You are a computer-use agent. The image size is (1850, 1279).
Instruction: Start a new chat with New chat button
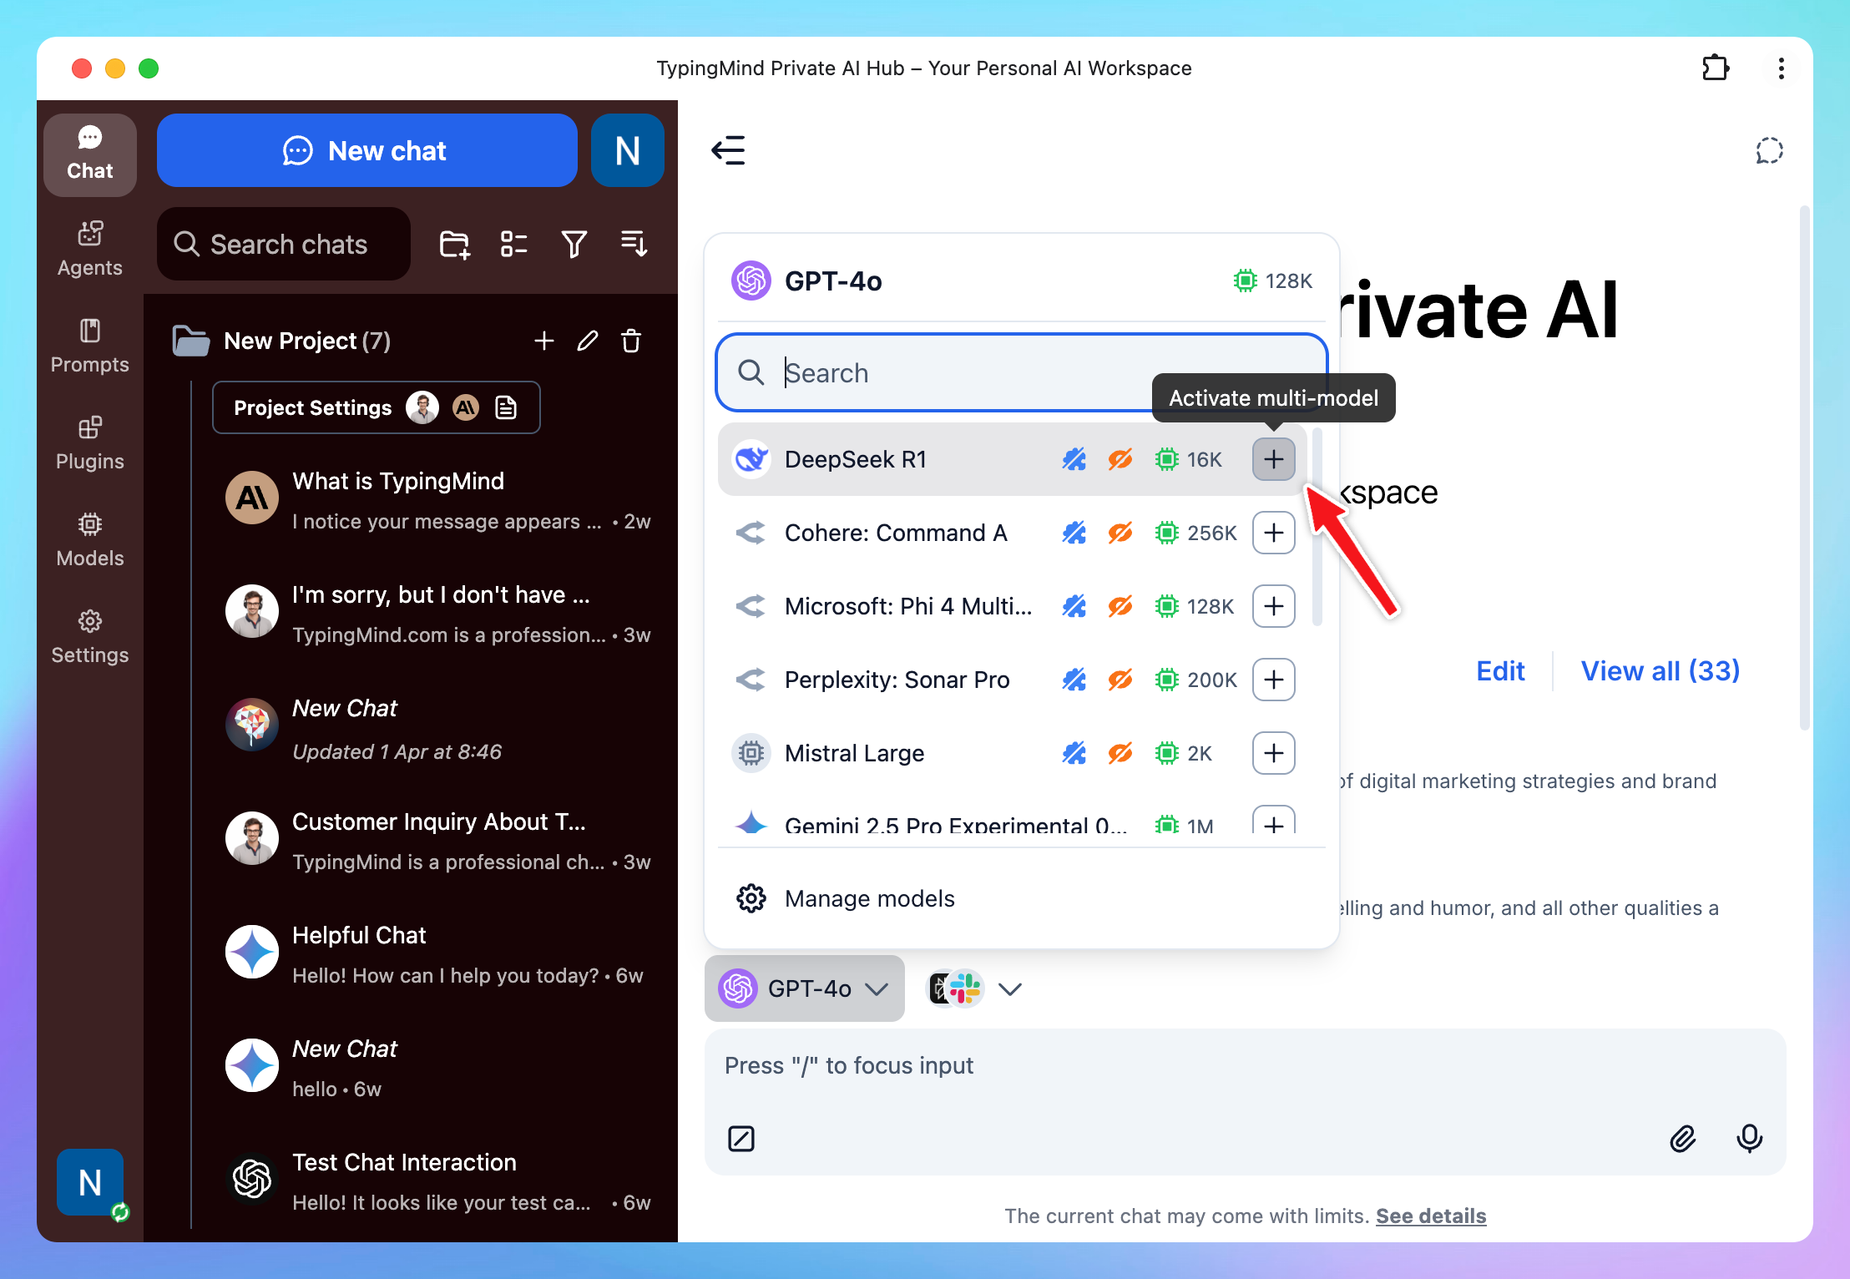pos(366,150)
